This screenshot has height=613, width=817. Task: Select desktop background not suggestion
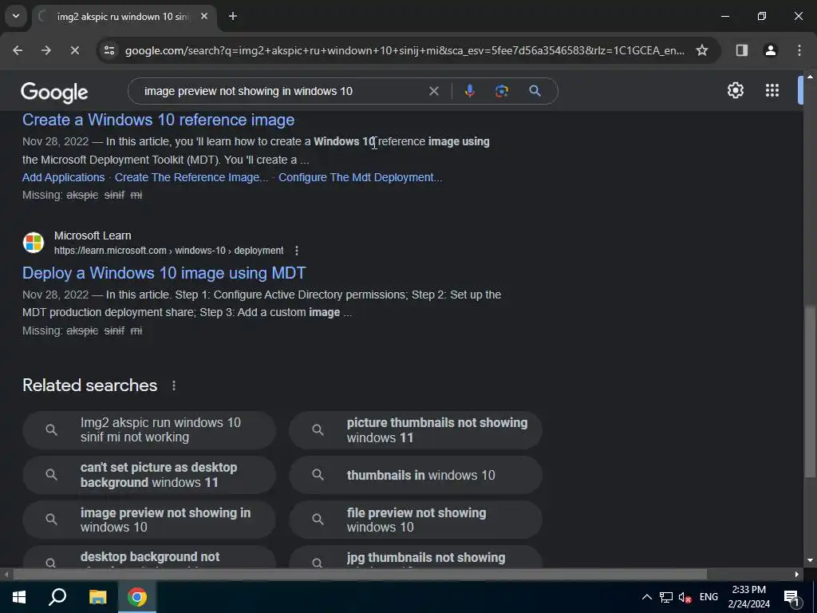coord(149,556)
